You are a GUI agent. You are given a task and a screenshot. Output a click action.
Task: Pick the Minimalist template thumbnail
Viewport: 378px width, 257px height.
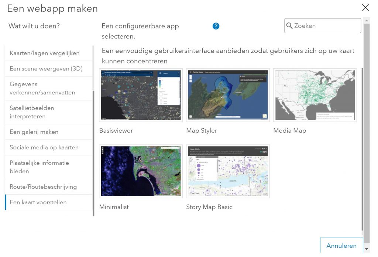pos(141,171)
